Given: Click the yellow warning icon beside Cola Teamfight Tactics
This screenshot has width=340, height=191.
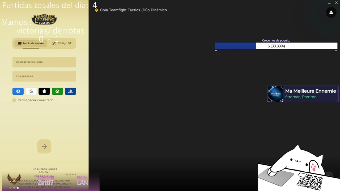Looking at the screenshot, I should pos(96,10).
